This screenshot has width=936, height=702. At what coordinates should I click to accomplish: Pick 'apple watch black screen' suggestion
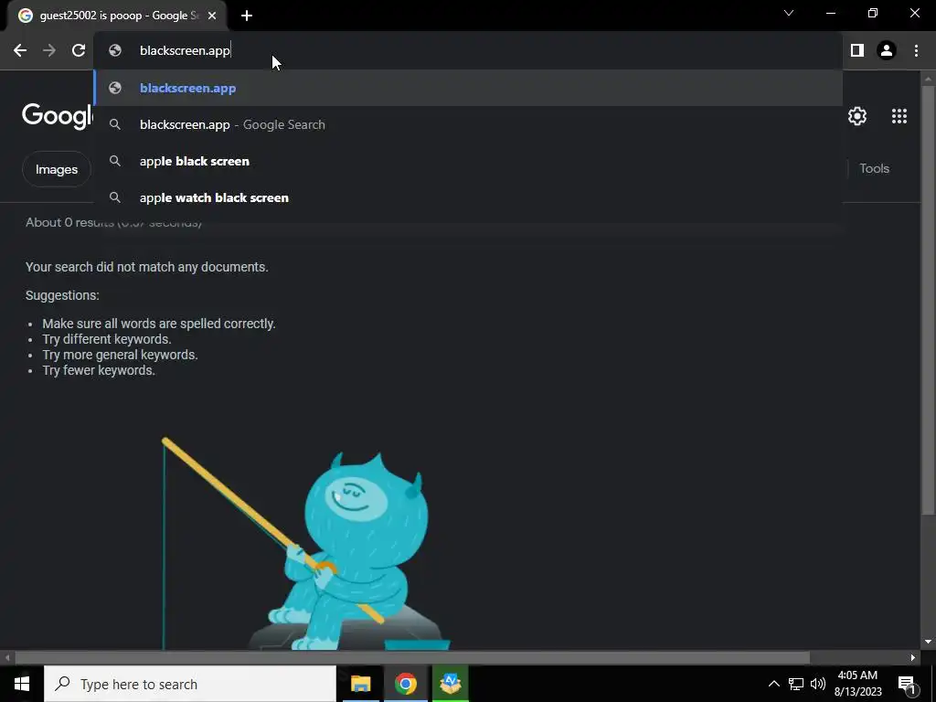468,197
